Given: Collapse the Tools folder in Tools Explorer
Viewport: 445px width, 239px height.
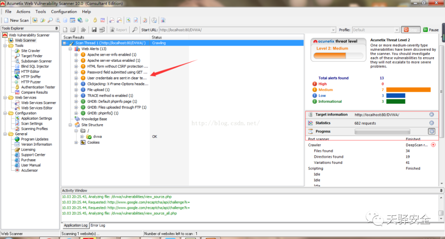Looking at the screenshot, I should click(x=5, y=46).
